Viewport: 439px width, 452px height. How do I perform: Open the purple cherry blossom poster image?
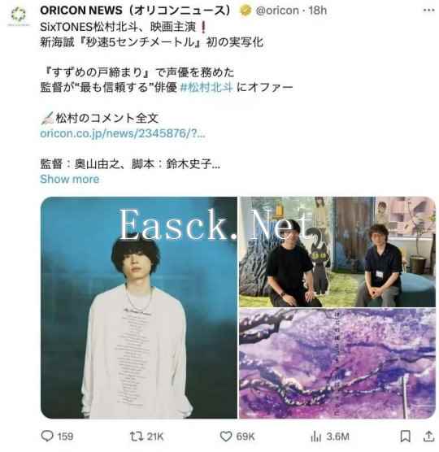pos(337,363)
